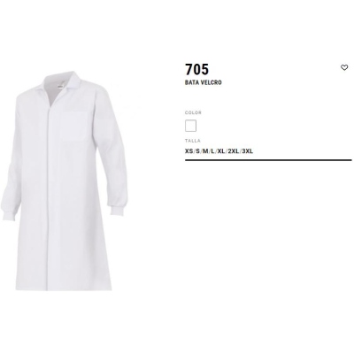Screen dimensions: 354x354
Task: Choose size XS
Action: (189, 151)
